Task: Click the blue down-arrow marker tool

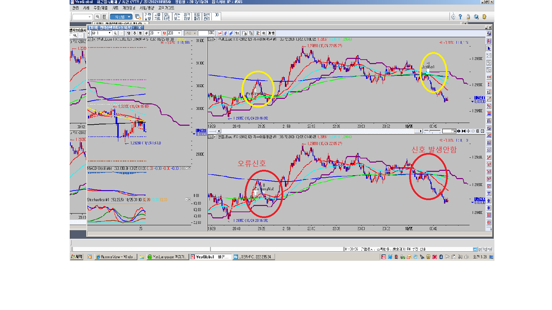Action: point(489,208)
